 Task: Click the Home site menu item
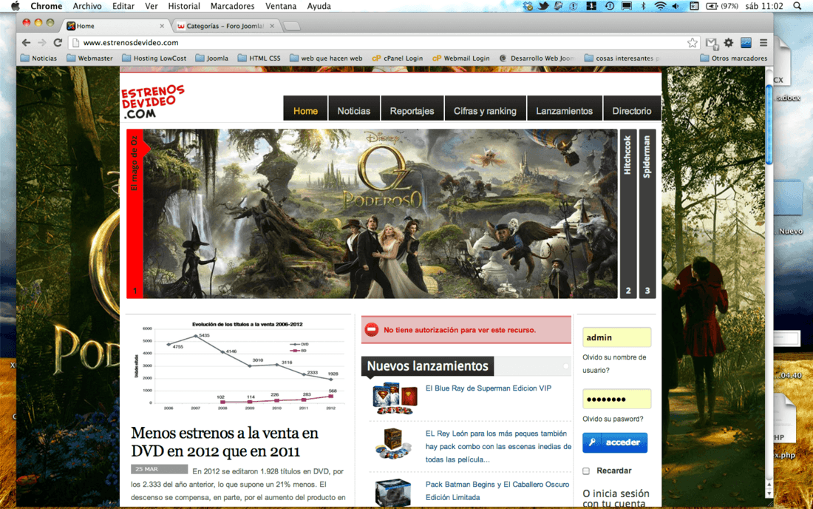pyautogui.click(x=305, y=110)
